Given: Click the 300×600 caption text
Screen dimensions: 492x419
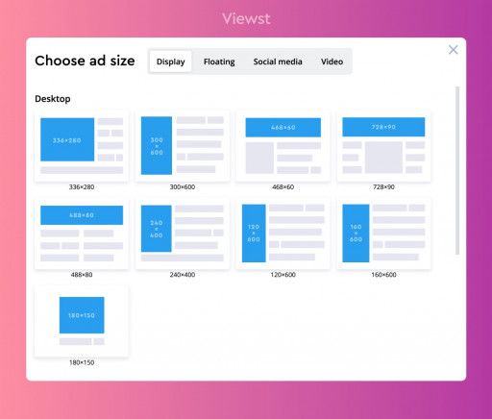Looking at the screenshot, I should tap(183, 186).
